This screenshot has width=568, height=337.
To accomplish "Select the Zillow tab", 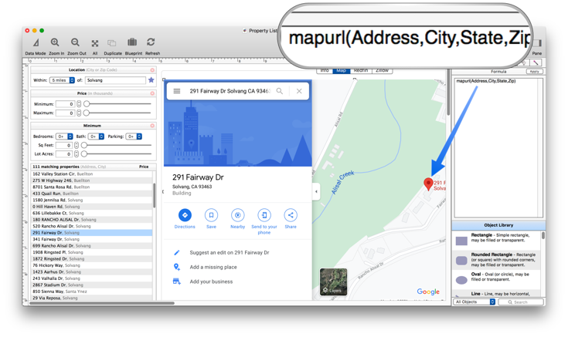I will pos(382,71).
